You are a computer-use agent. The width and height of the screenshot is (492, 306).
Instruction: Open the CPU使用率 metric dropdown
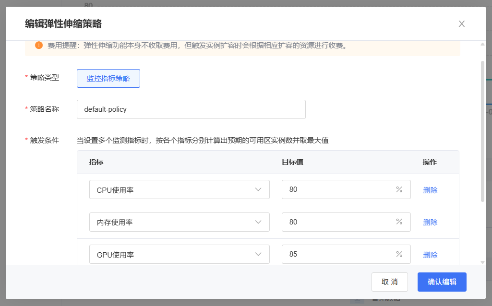coord(179,189)
